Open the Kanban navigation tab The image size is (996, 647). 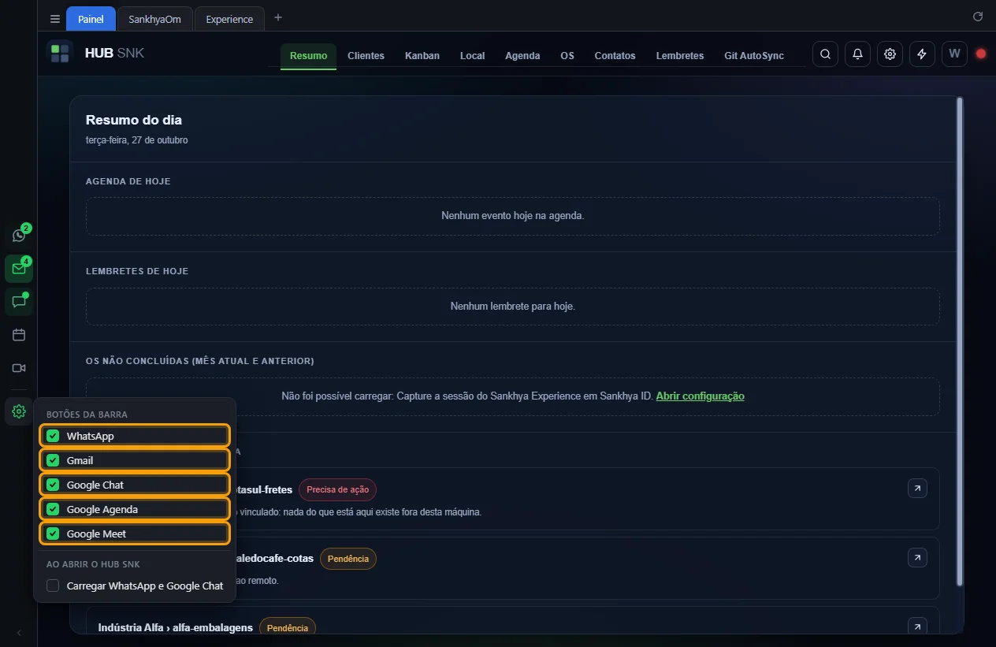[x=422, y=56]
